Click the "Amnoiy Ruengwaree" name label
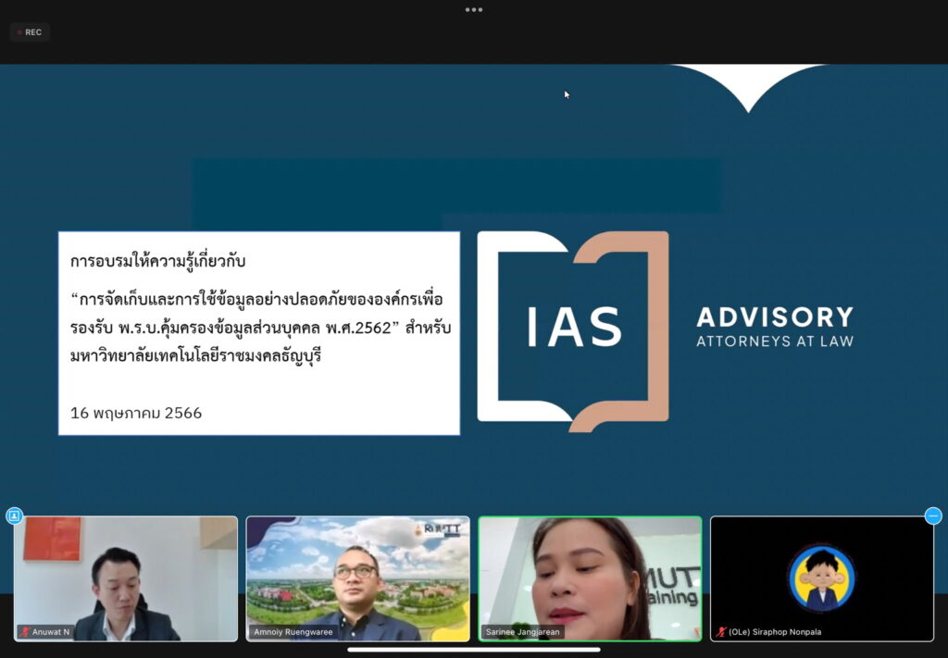This screenshot has width=948, height=658. [293, 632]
